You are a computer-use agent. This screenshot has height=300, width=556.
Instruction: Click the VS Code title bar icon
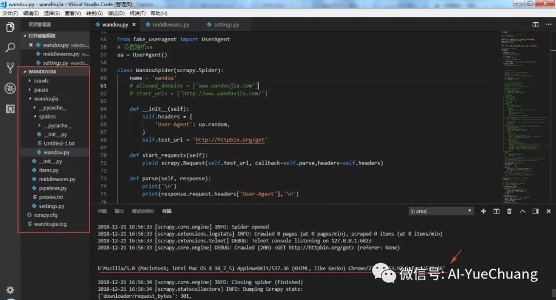(x=4, y=4)
